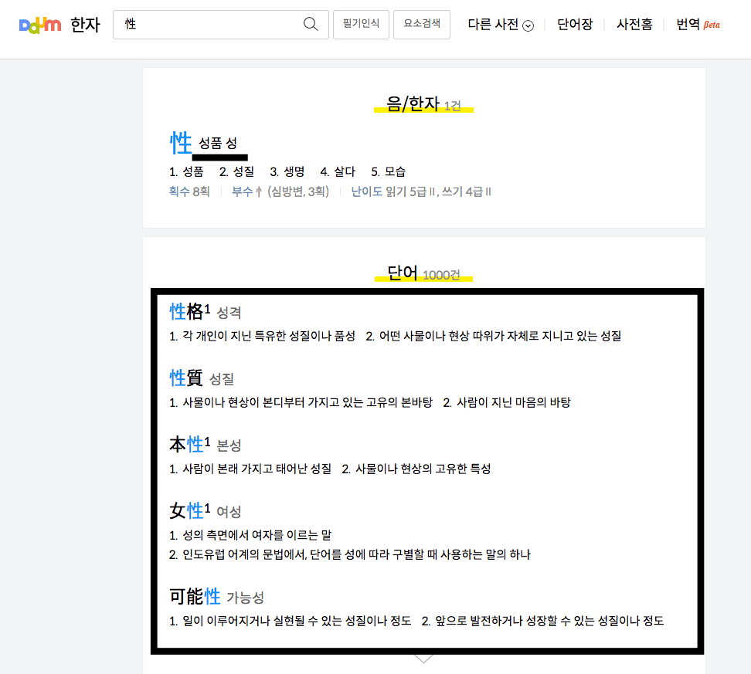Click meaning '4. 살다'

tap(338, 171)
